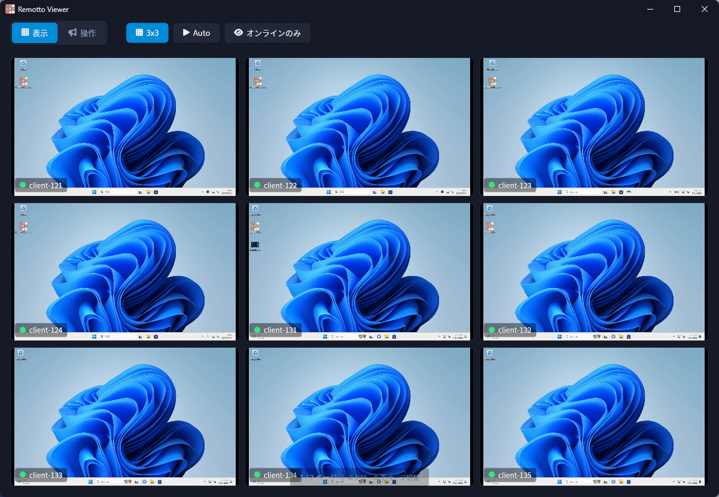719x497 pixels.
Task: Open the client-134 remote screen thumbnail
Action: click(359, 417)
